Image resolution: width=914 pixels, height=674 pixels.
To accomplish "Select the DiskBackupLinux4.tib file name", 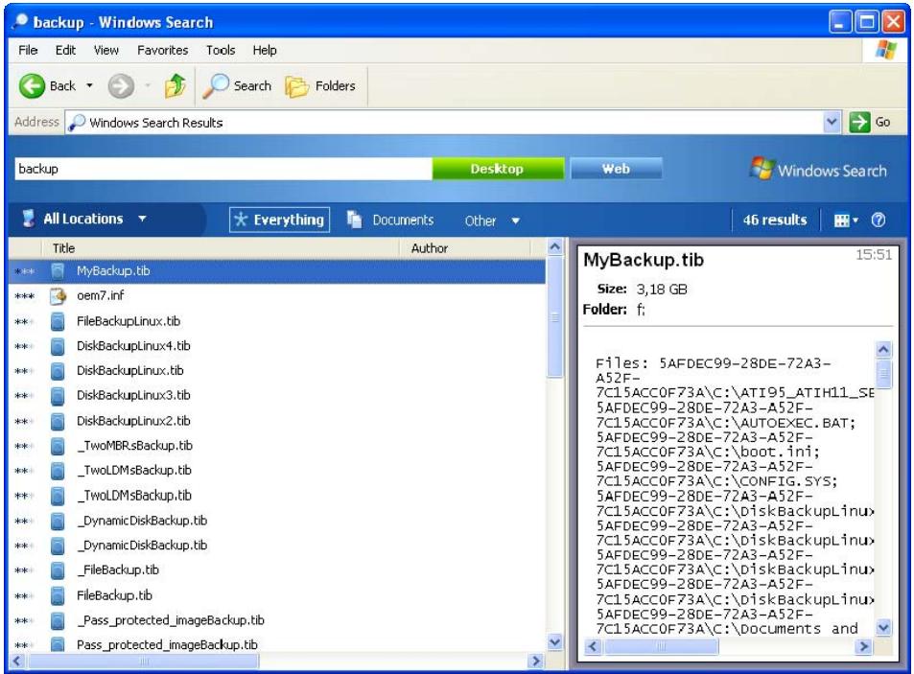I will (x=133, y=346).
